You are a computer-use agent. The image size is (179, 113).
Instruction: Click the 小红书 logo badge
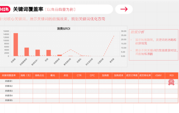[x=5, y=9]
